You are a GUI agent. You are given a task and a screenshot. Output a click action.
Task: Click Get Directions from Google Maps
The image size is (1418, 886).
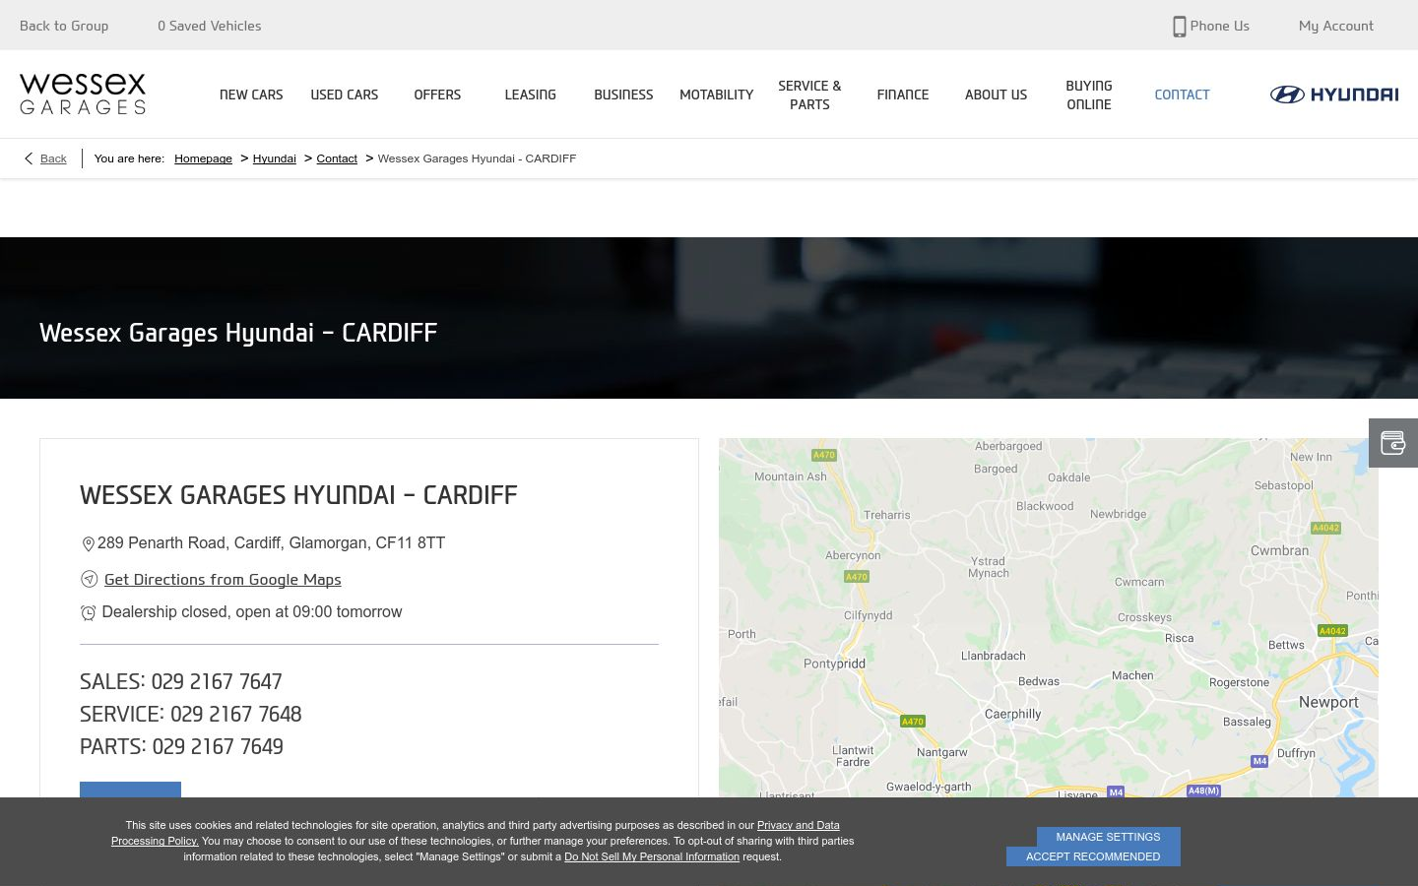click(223, 580)
